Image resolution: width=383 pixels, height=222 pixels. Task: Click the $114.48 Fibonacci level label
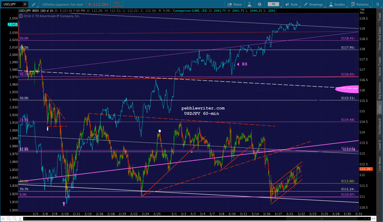coord(348,120)
